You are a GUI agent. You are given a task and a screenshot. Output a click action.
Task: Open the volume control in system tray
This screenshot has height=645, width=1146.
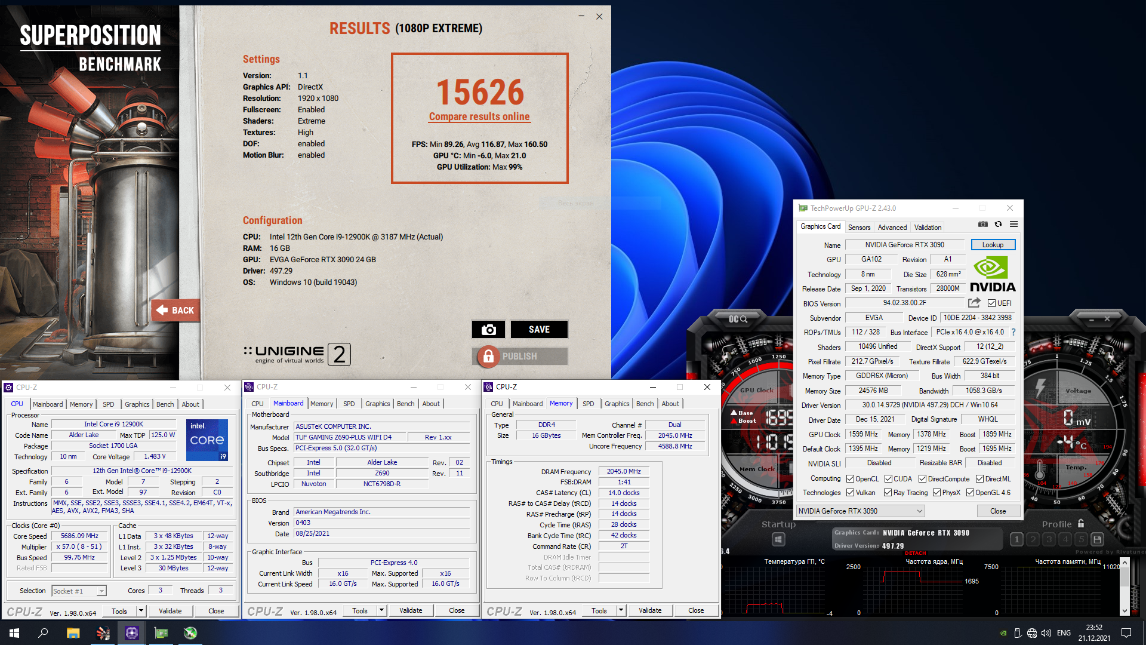1046,633
